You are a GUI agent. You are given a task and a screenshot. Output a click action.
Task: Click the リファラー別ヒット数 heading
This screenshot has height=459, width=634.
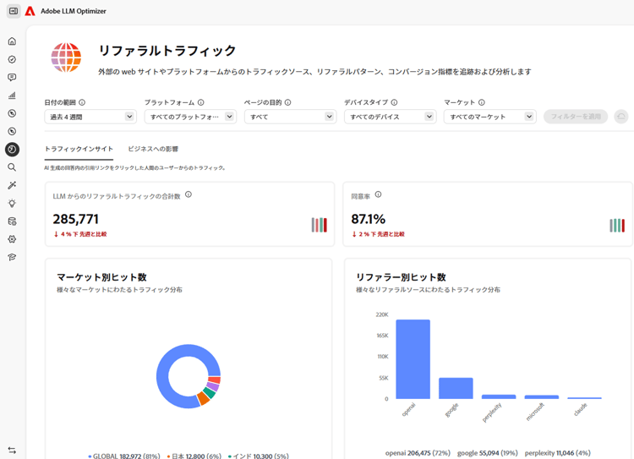tap(401, 277)
